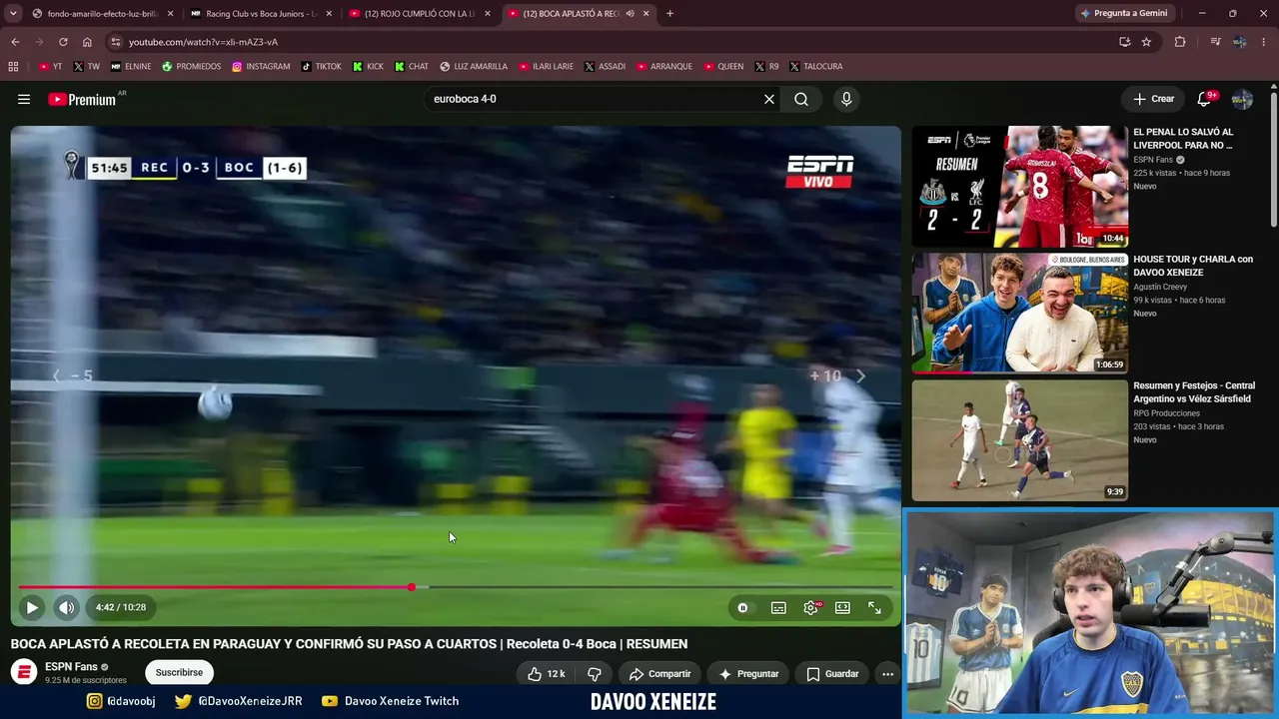Viewport: 1279px width, 719px height.
Task: Open Pregunta a Gemini
Action: tap(1123, 14)
